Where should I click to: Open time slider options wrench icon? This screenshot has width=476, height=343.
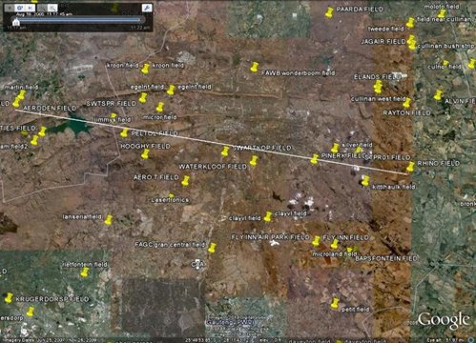tap(147, 8)
